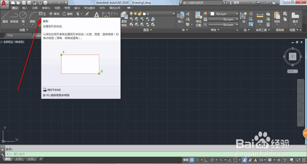
Task: Toggle group selection button in group panel
Action: [x=251, y=25]
